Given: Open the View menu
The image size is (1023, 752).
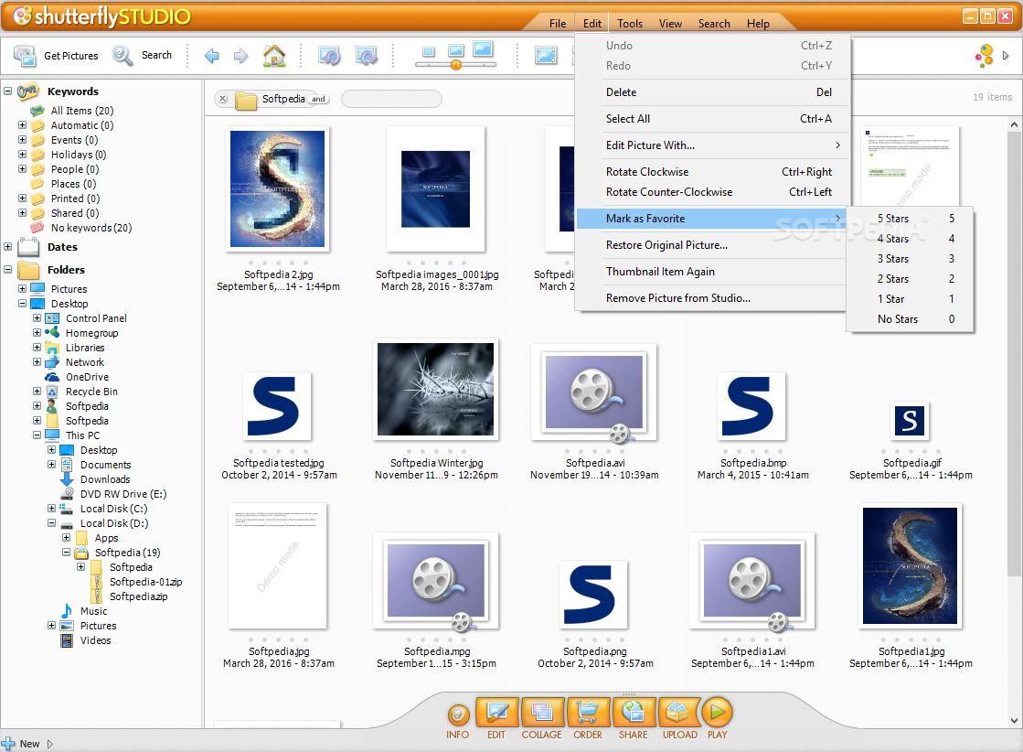Looking at the screenshot, I should coord(670,24).
